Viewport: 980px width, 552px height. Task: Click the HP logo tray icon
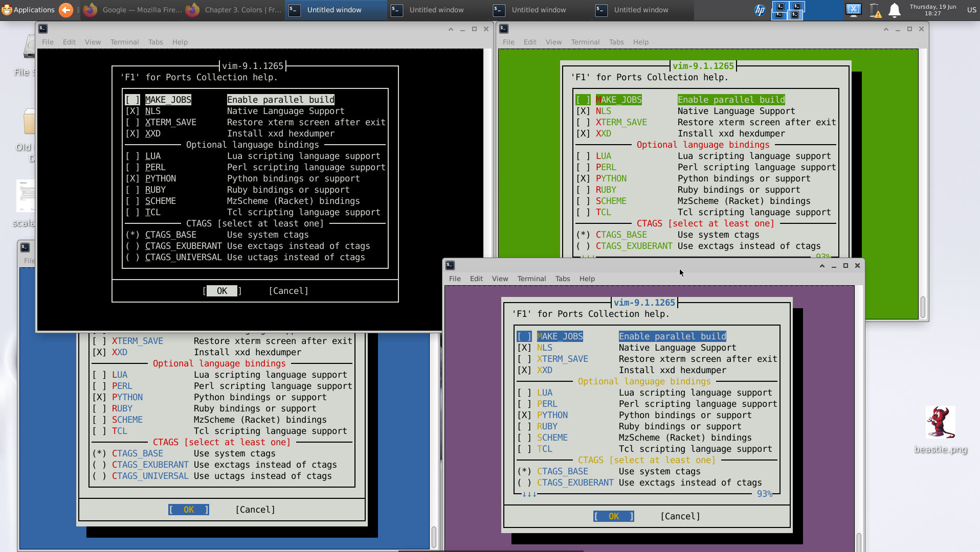tap(760, 10)
